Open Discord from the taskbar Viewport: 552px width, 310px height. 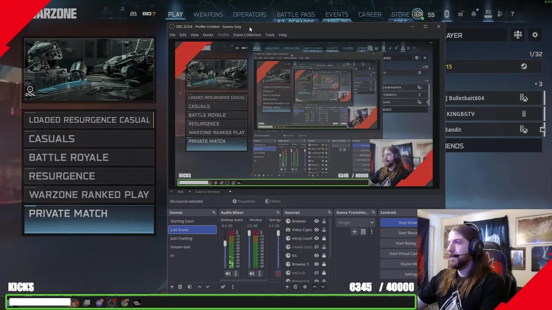click(x=100, y=303)
